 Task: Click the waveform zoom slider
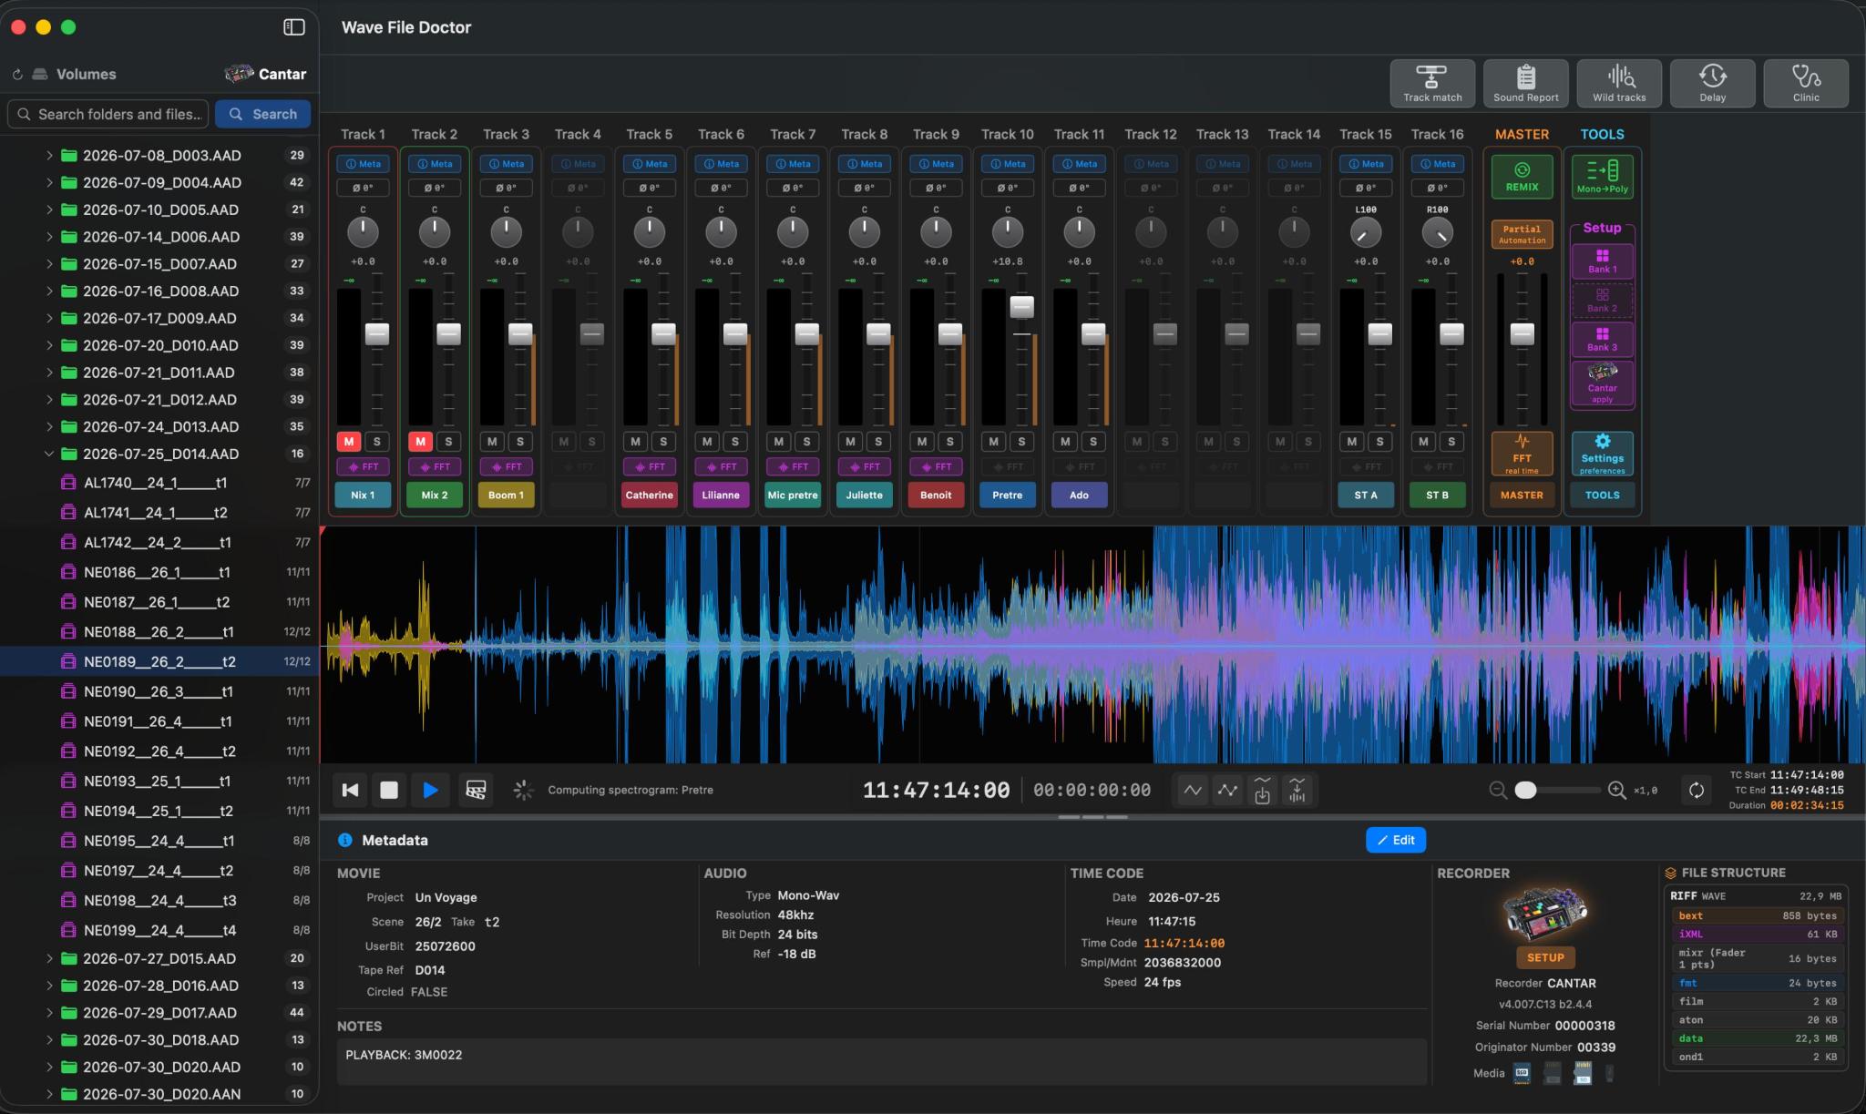coord(1557,790)
